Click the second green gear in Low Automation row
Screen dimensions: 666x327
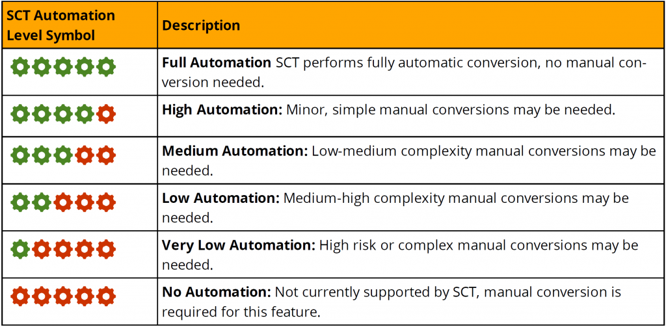coord(42,202)
